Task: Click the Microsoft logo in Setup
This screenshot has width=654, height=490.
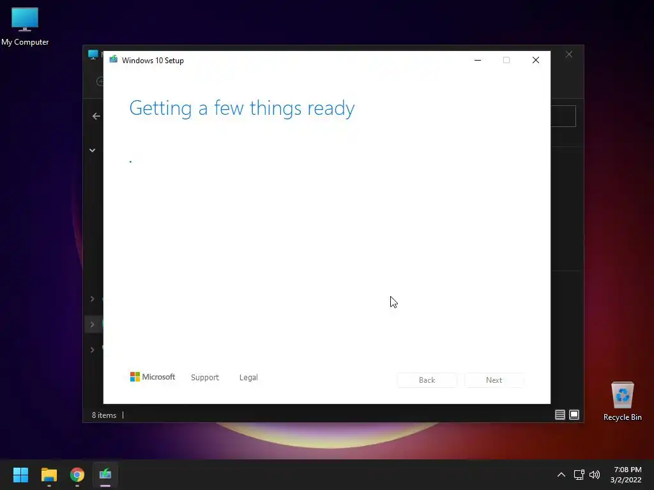Action: 153,377
